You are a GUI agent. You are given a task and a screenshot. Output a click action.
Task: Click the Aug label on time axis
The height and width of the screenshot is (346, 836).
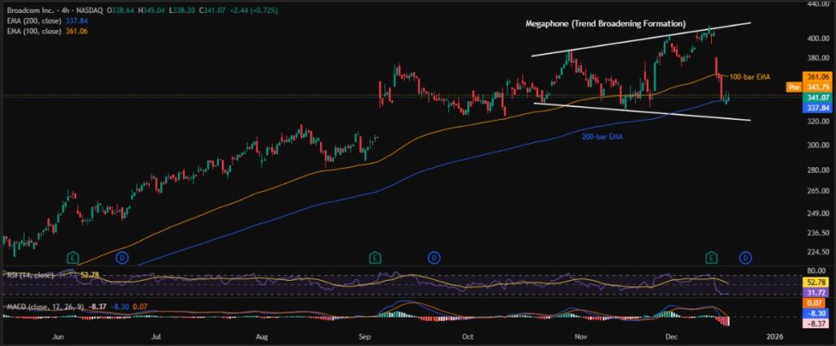260,336
